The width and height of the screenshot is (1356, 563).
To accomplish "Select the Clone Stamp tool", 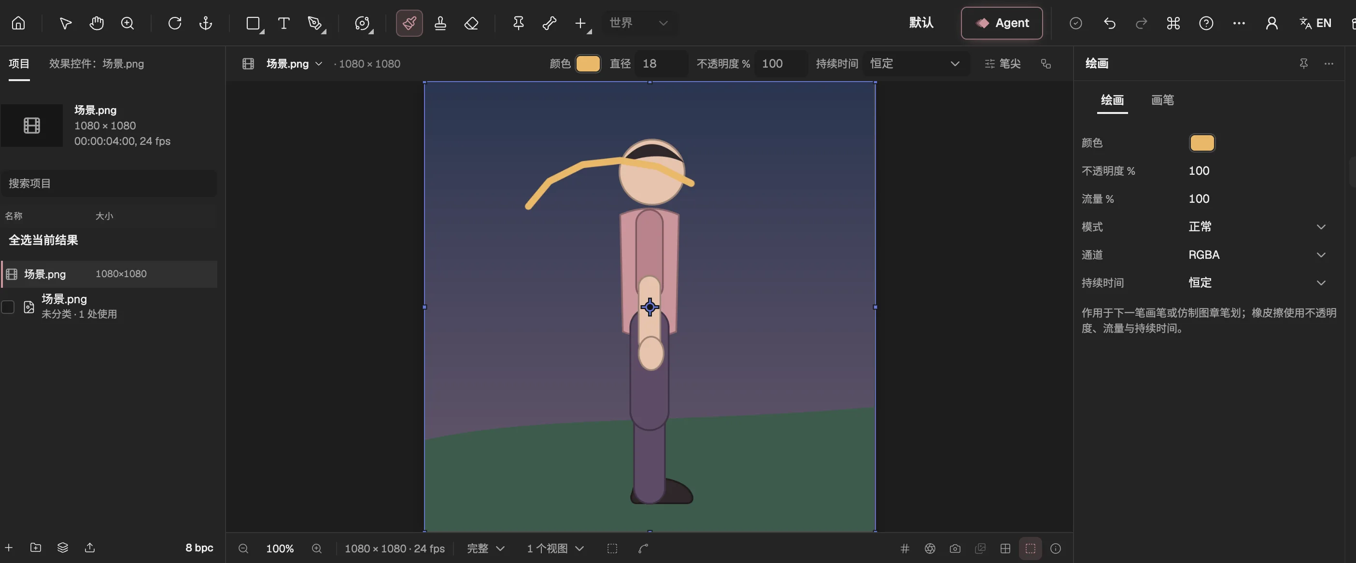I will [x=440, y=23].
